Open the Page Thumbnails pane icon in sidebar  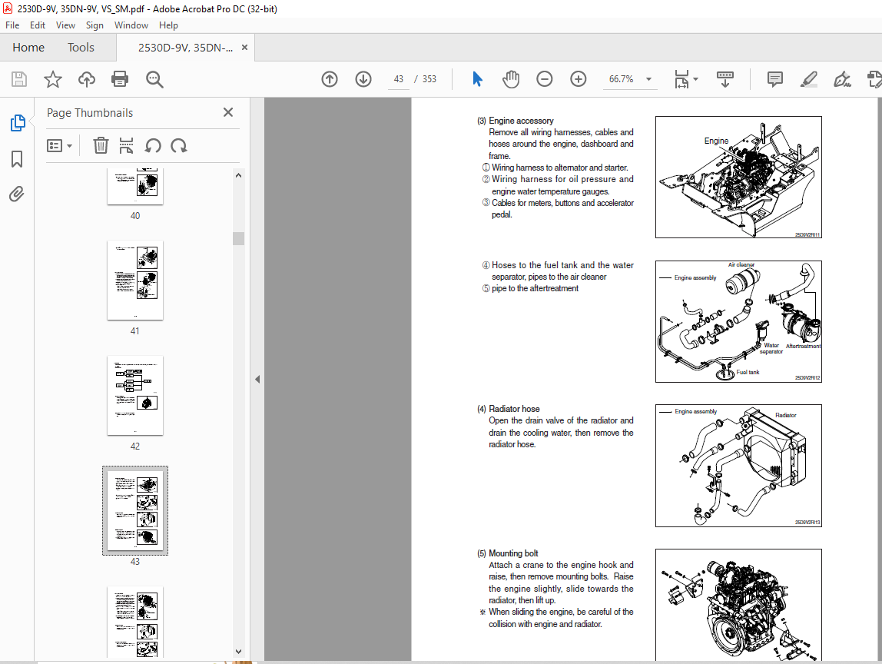tap(18, 123)
